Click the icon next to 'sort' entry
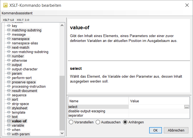Image resolution: width=193 pixels, height=138 pixels. point(9,99)
